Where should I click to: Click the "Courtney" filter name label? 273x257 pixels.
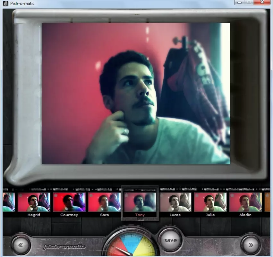click(69, 215)
